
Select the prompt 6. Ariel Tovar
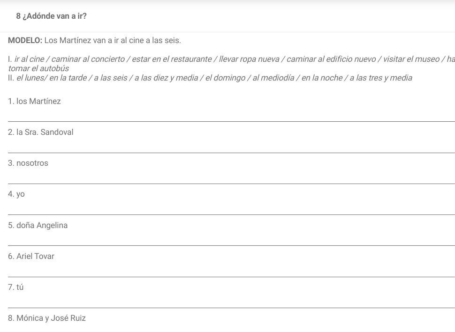pyautogui.click(x=31, y=256)
